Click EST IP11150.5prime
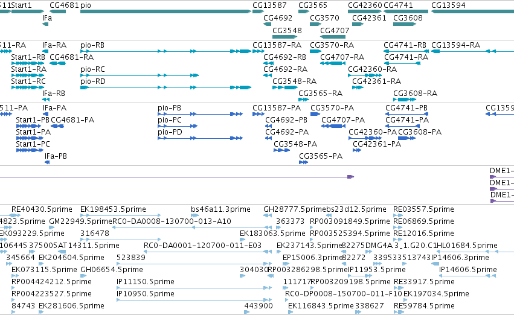This screenshot has height=315, width=514. tap(145, 282)
